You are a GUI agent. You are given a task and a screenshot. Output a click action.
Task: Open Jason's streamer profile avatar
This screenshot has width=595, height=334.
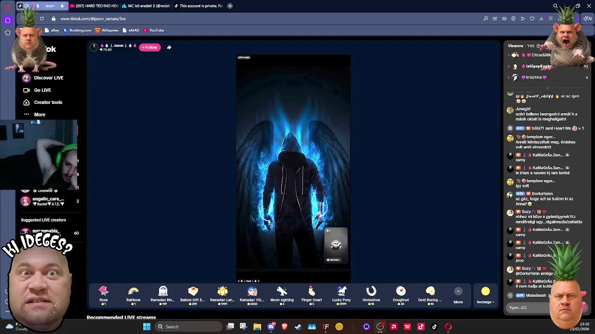pyautogui.click(x=94, y=47)
